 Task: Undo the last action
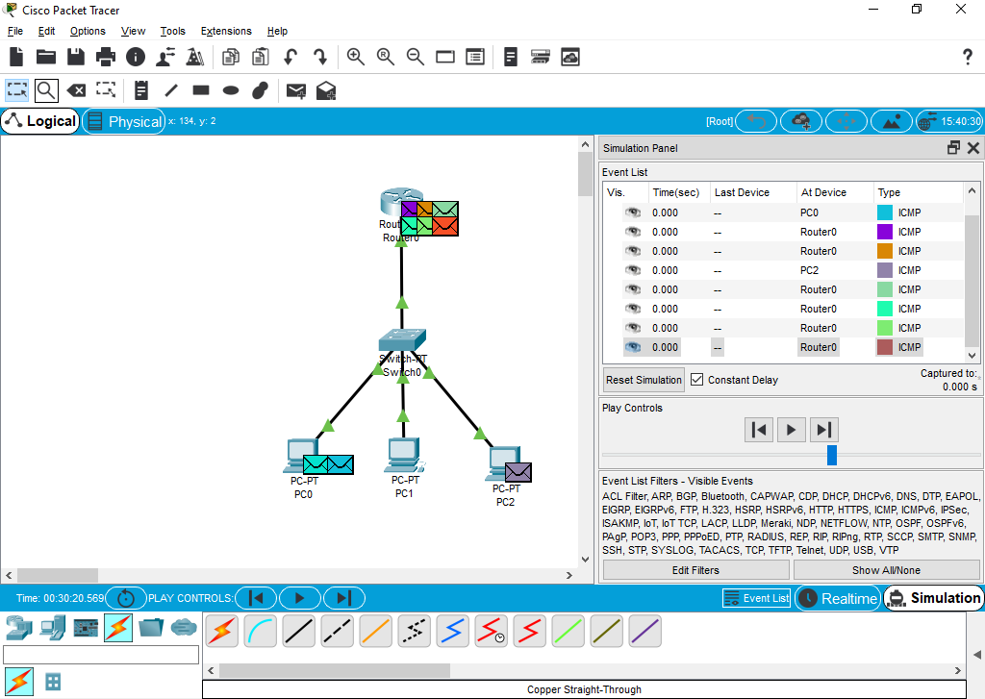click(x=290, y=57)
